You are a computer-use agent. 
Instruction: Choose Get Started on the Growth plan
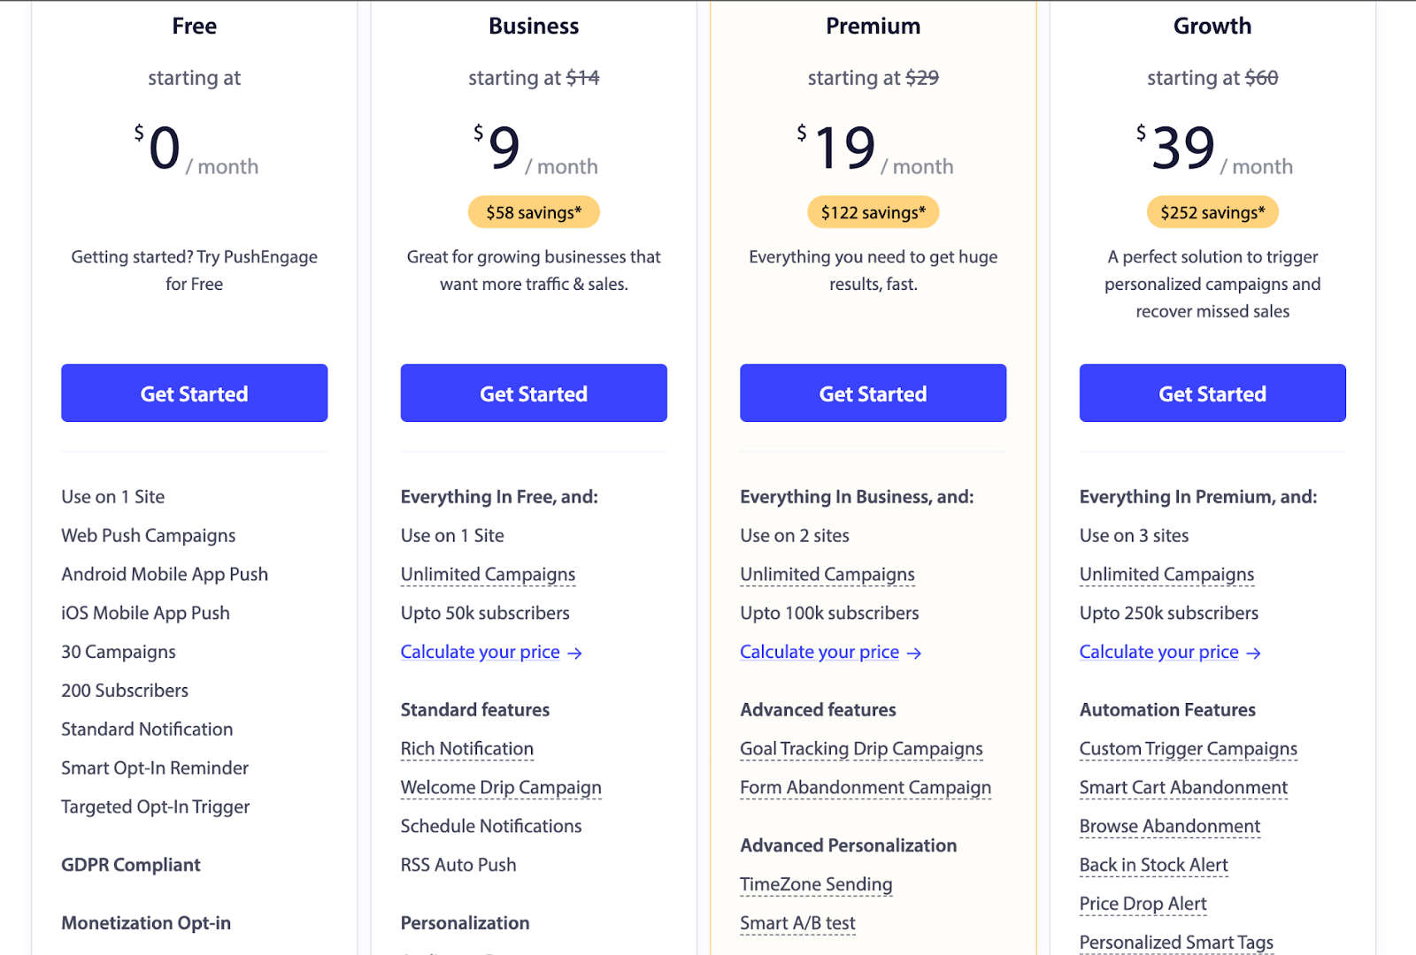[1212, 393]
